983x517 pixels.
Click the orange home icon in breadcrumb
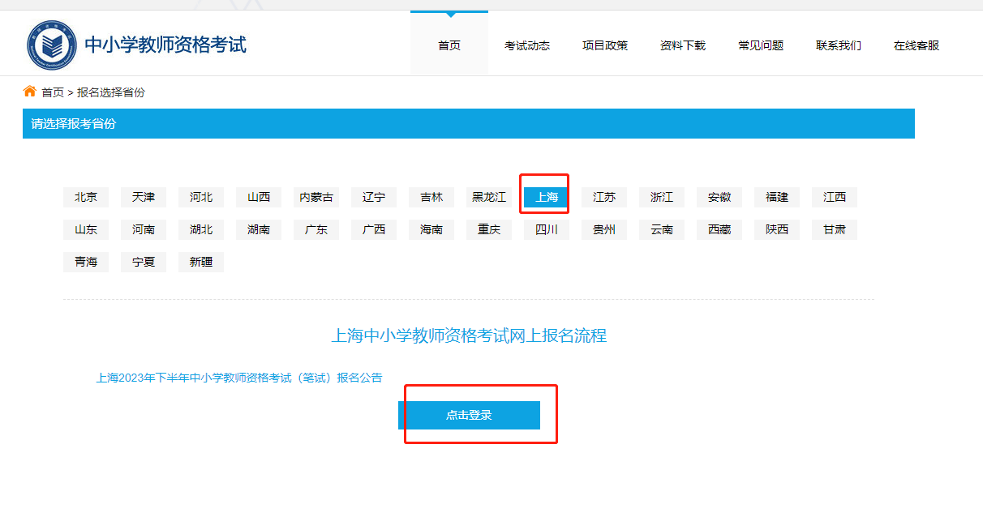point(29,92)
